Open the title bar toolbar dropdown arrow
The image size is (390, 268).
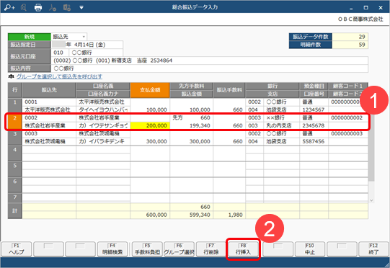(x=81, y=8)
